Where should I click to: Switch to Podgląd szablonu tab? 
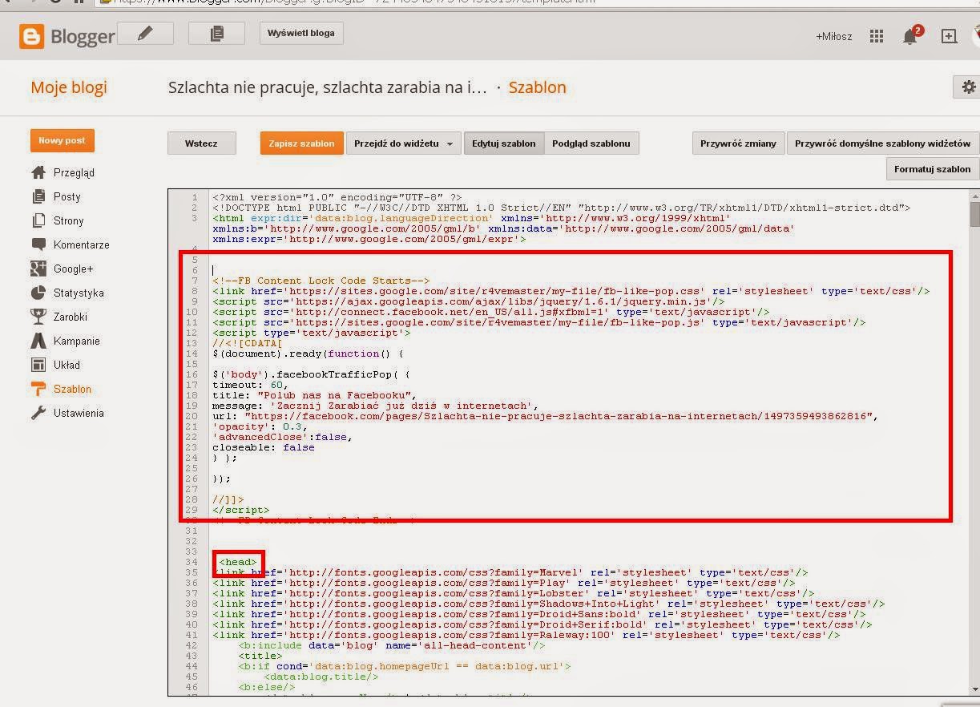pos(591,143)
